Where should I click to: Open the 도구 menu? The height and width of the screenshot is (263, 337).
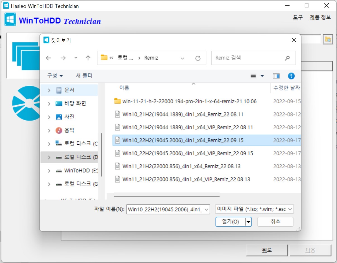click(x=298, y=17)
